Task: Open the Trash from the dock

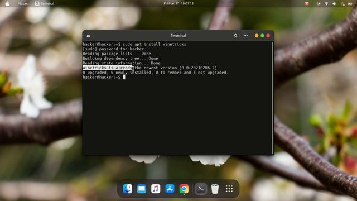Action: point(215,189)
